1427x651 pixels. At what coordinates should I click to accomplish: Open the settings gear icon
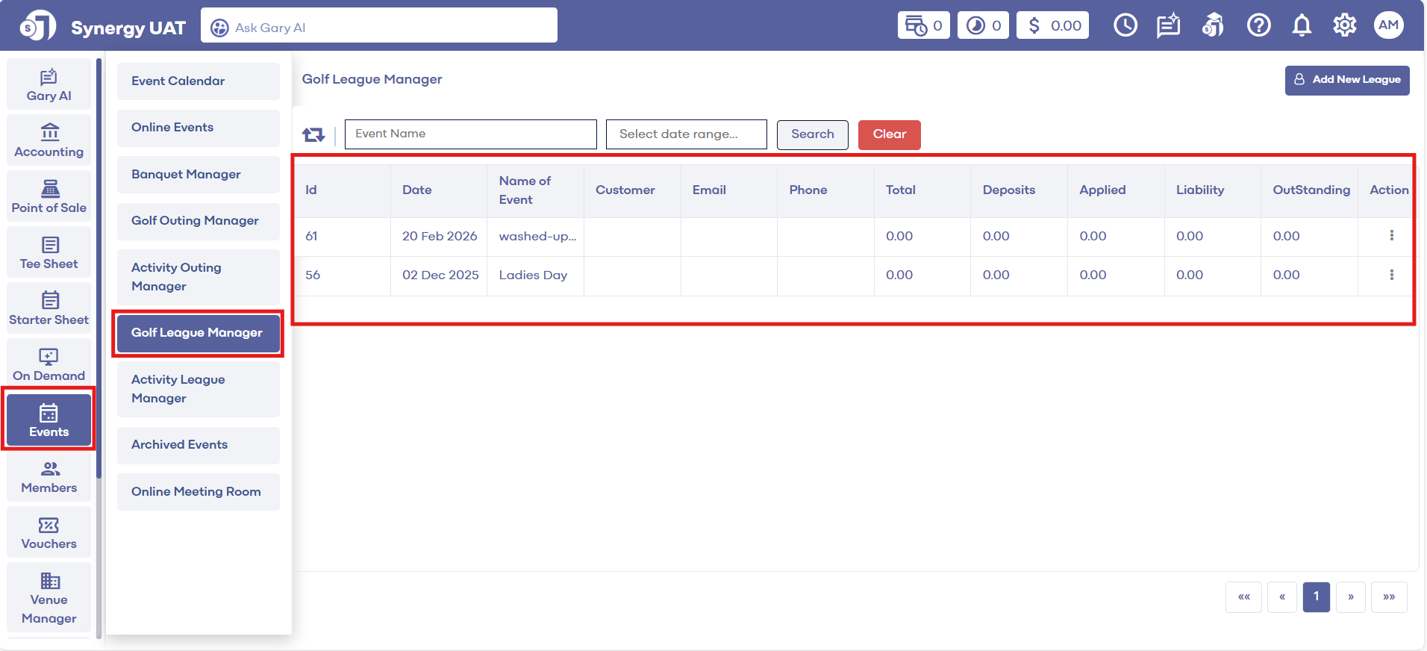(x=1344, y=25)
